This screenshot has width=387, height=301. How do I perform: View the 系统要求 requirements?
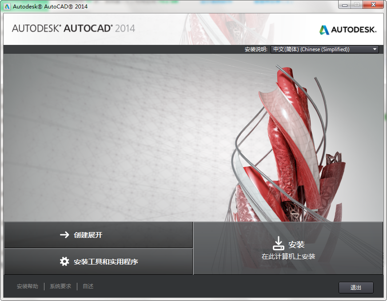(x=60, y=286)
